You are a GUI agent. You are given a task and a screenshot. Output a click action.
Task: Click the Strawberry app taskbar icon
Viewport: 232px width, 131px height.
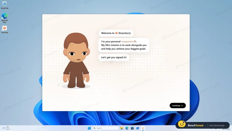tap(143, 128)
